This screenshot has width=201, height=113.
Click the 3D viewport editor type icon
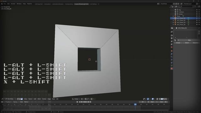3,99
